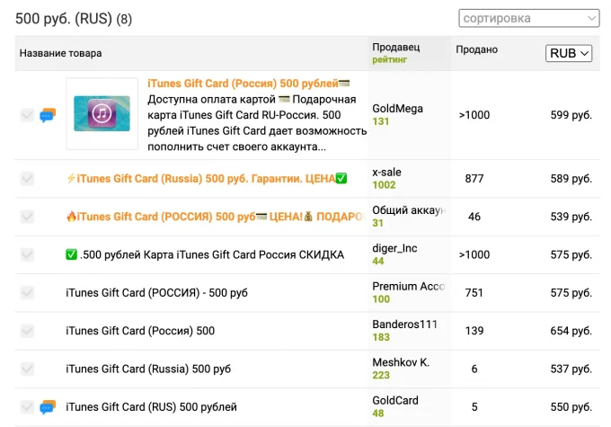
Task: Click the сортировка dropdown arrow chevron
Action: 591,18
